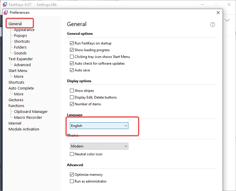Select Auto Complete in the tree

21,88
